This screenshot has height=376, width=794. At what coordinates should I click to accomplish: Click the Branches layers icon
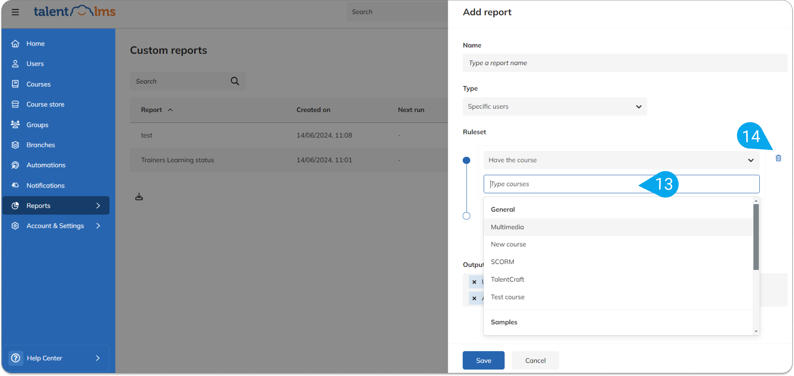click(15, 145)
